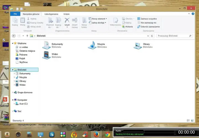Open the Plik menu tab
Viewport: 199px width, 138px height.
pyautogui.click(x=15, y=14)
